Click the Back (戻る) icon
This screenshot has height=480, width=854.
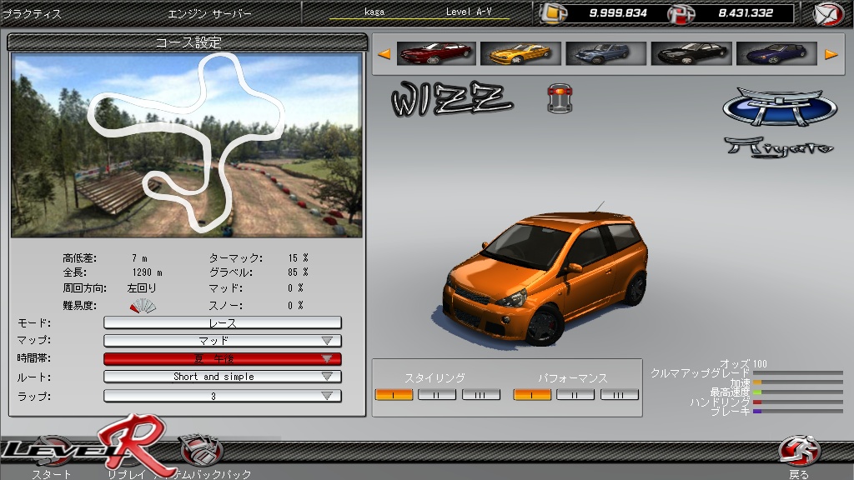tap(798, 451)
